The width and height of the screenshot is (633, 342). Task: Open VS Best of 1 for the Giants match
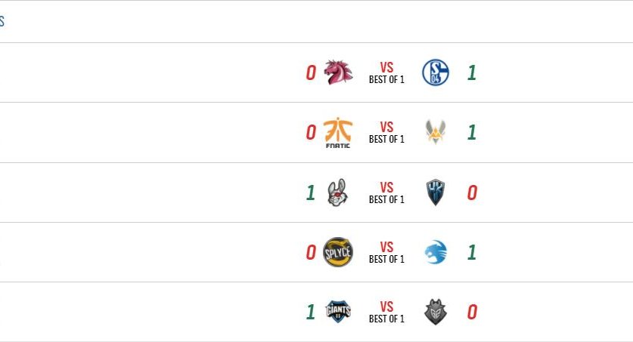[386, 312]
